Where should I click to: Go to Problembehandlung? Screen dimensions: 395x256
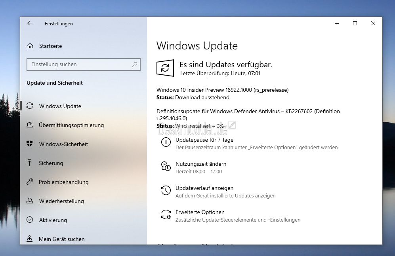pyautogui.click(x=64, y=182)
